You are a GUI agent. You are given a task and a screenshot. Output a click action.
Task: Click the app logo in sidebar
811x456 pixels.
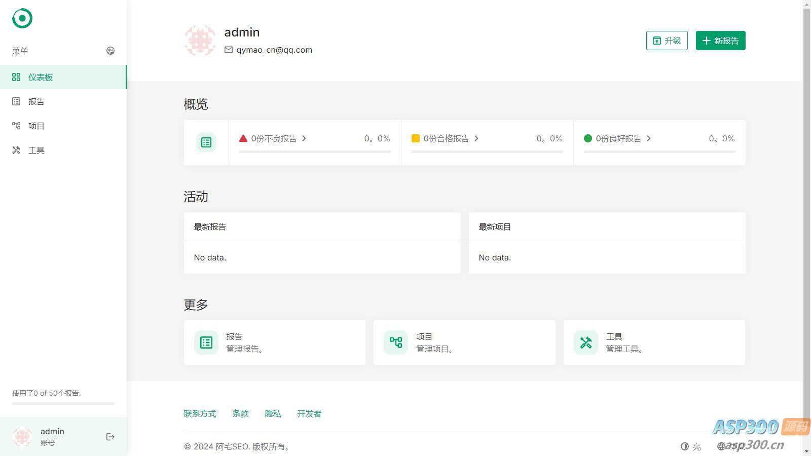(x=22, y=18)
